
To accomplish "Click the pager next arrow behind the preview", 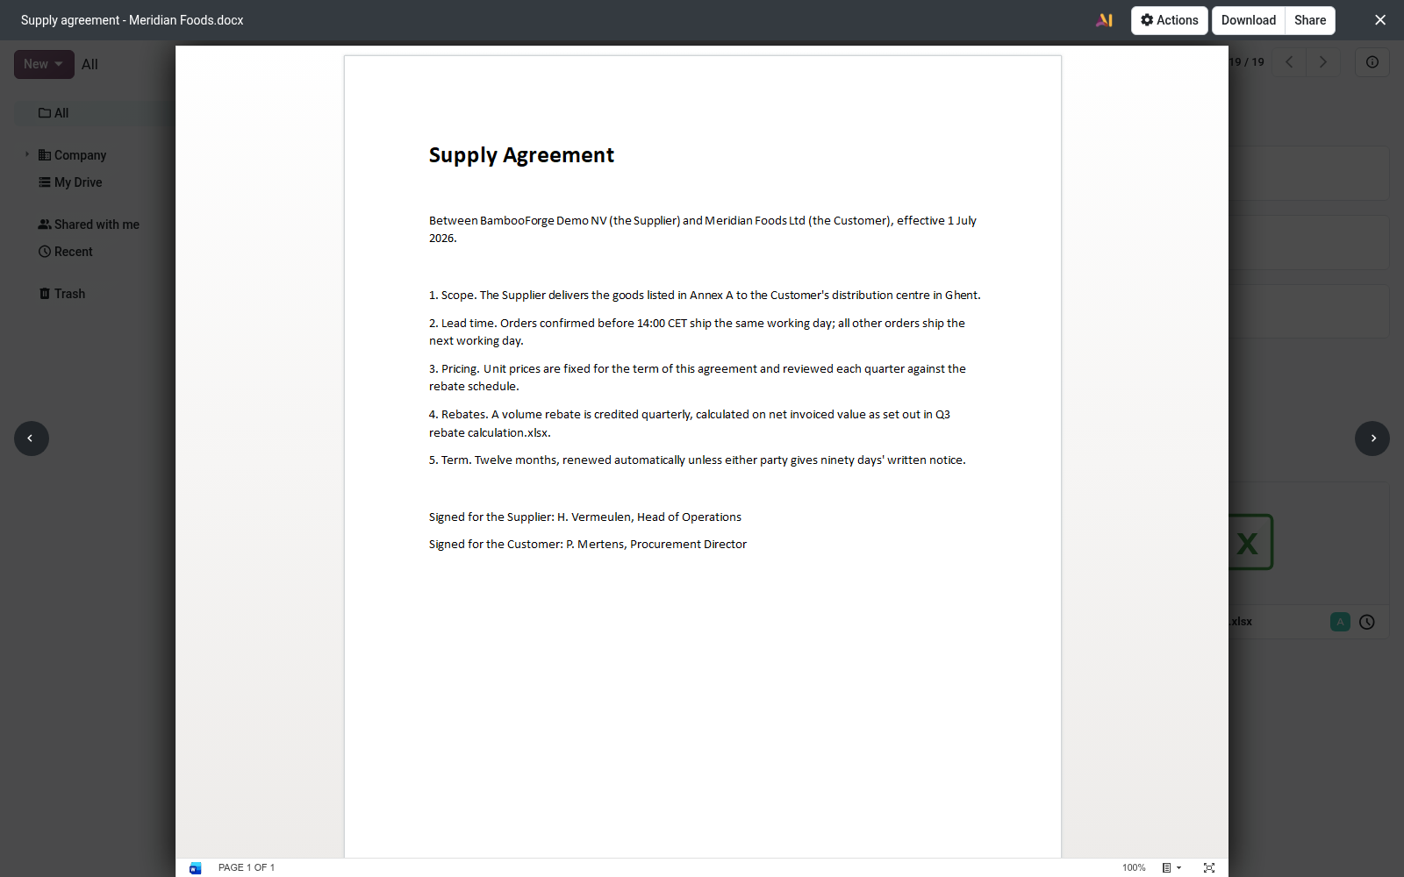I will tap(1323, 62).
